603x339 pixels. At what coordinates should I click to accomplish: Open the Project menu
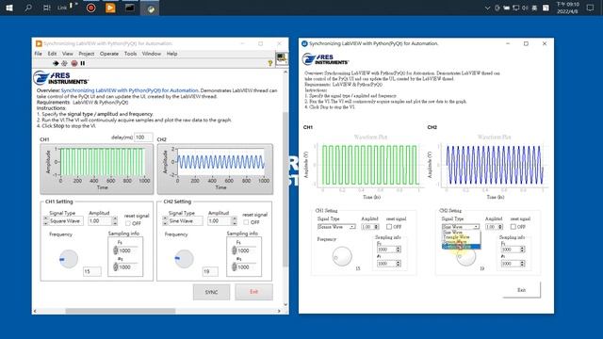pos(86,54)
